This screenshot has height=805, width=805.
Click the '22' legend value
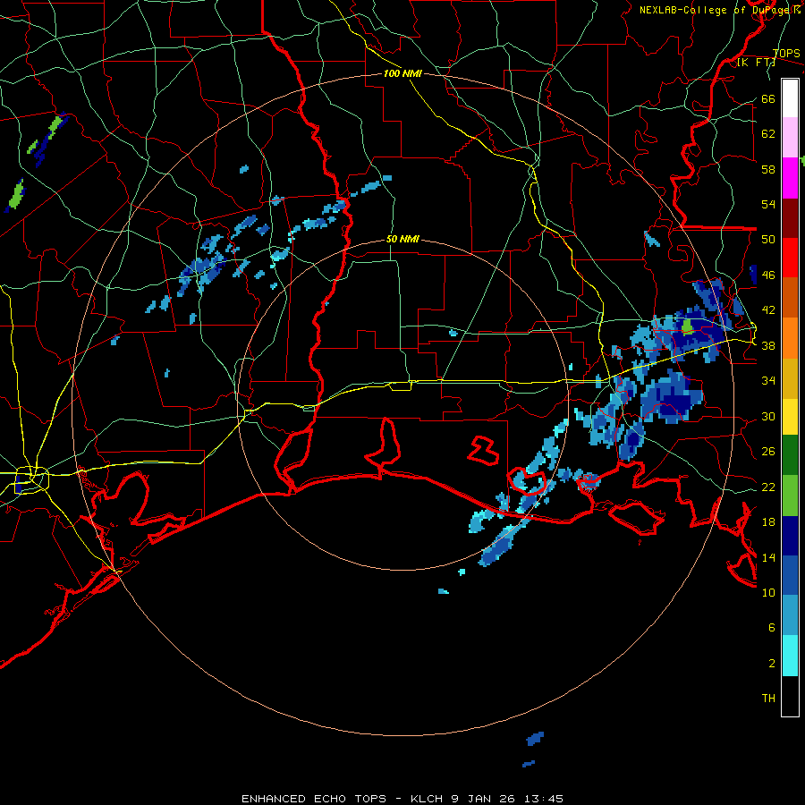(x=768, y=487)
